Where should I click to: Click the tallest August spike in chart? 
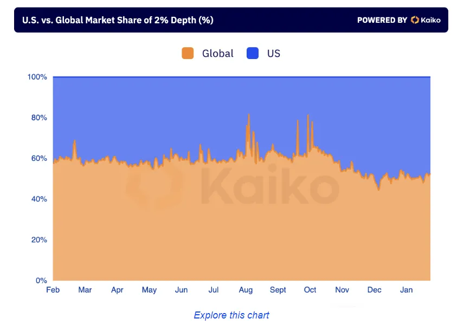(x=248, y=116)
